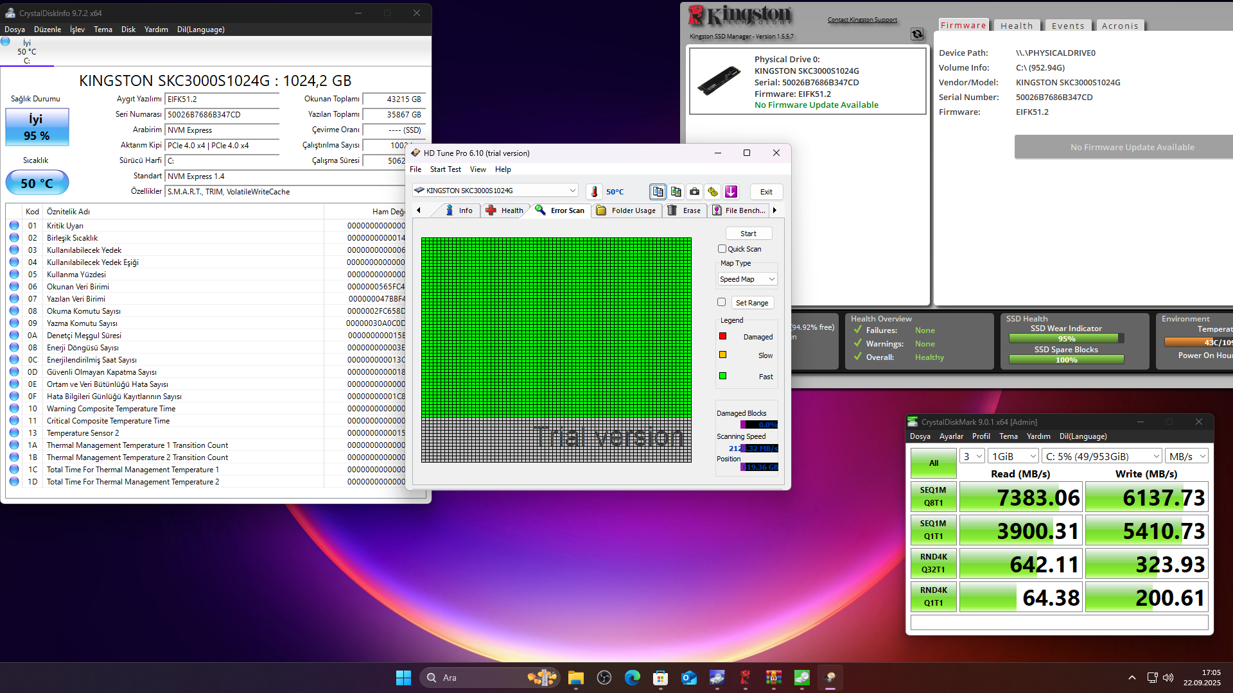Open Kingston Events tab
Screen dimensions: 1233x693
(x=1068, y=26)
